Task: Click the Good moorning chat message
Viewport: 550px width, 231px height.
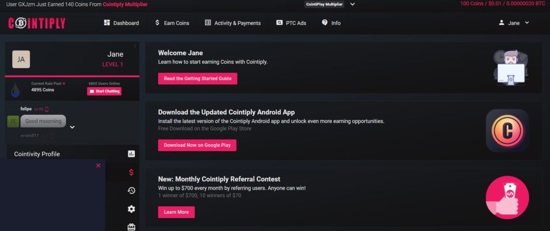Action: [x=43, y=121]
